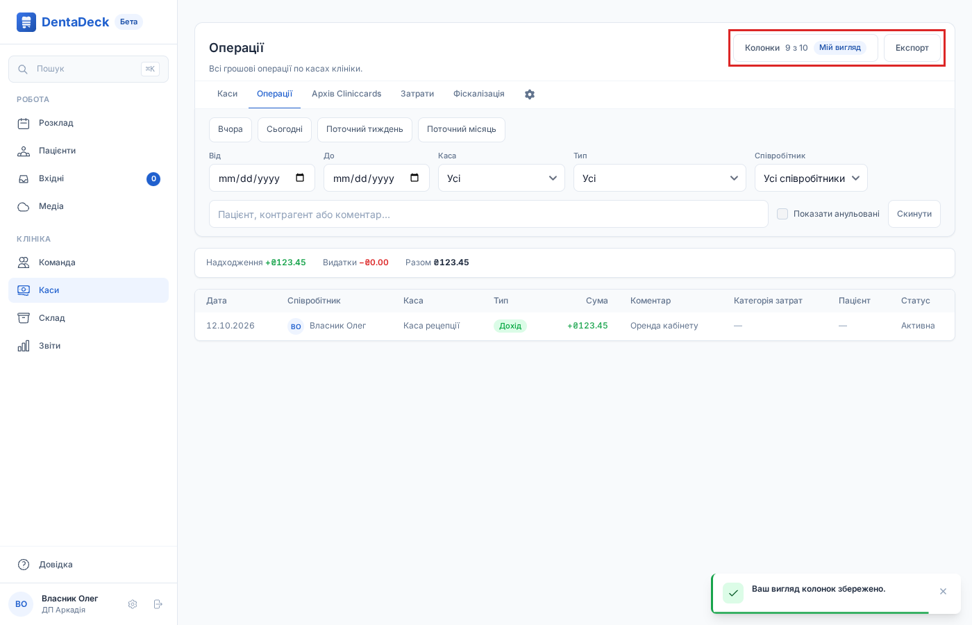
Task: Open Довідка help
Action: tap(88, 565)
